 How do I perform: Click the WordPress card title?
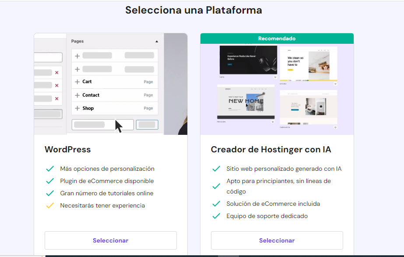click(67, 149)
